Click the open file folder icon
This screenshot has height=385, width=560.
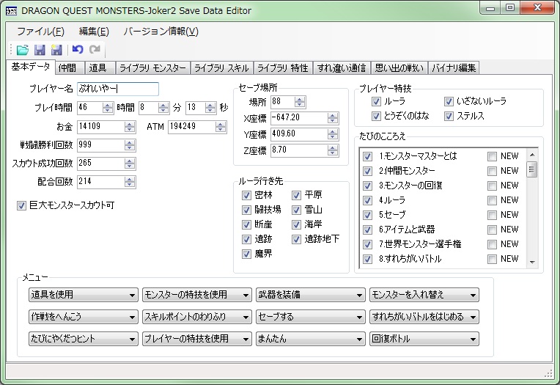tap(23, 50)
